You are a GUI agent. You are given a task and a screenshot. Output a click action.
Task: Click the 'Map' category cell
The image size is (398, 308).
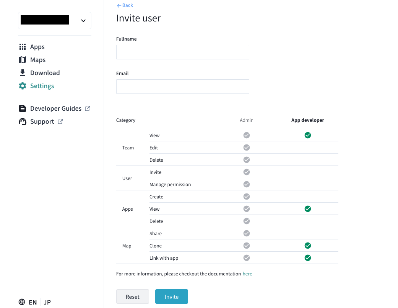coord(127,246)
